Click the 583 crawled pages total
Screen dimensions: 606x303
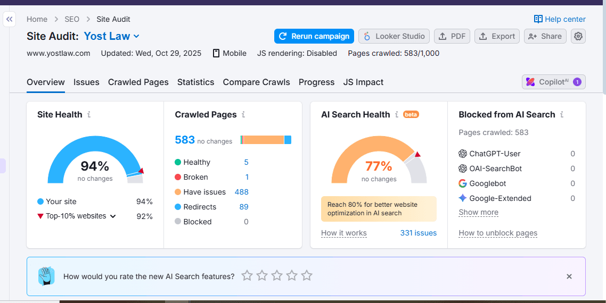(185, 140)
